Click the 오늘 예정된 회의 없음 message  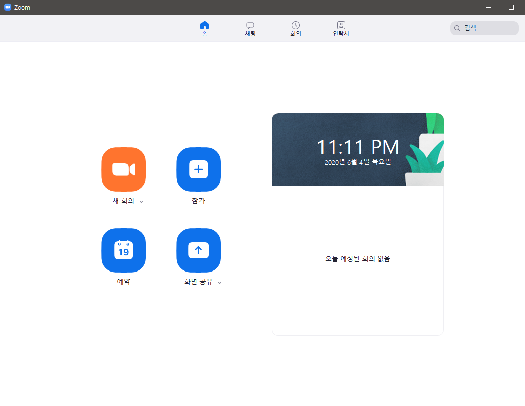coord(357,259)
